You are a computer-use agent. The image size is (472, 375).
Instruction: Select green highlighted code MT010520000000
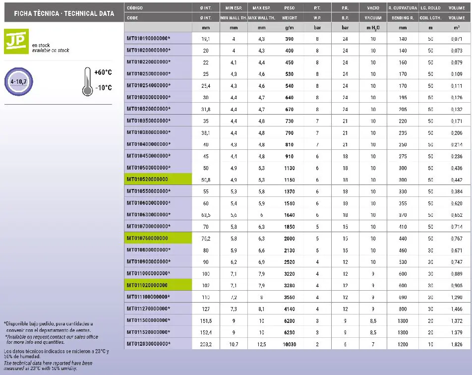point(147,180)
